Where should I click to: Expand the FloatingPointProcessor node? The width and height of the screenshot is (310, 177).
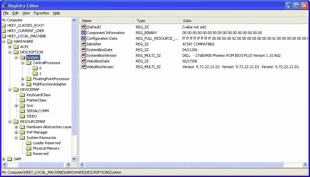coord(23,79)
